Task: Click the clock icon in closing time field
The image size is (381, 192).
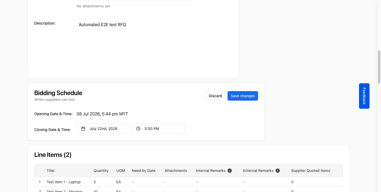Action: pos(138,129)
